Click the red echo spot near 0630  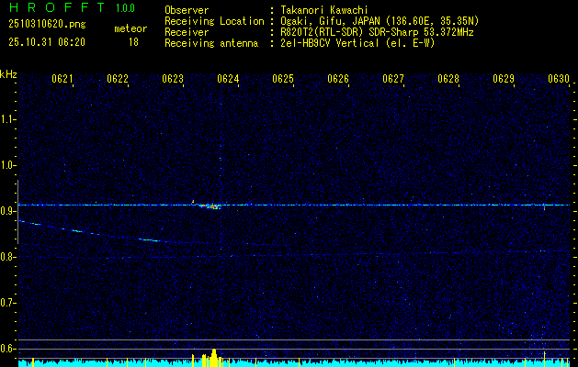tap(544, 207)
